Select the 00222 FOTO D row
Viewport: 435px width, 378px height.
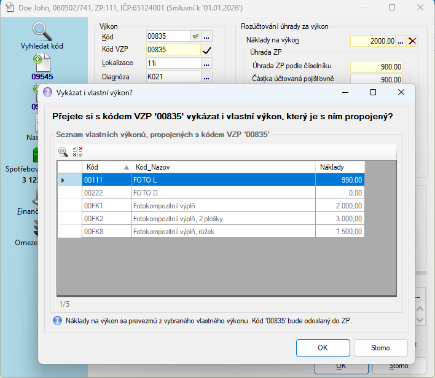coord(223,192)
